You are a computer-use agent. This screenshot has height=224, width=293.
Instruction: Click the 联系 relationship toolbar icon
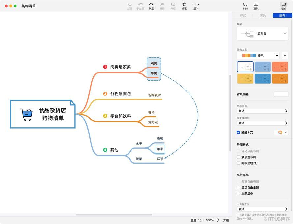[x=151, y=4]
